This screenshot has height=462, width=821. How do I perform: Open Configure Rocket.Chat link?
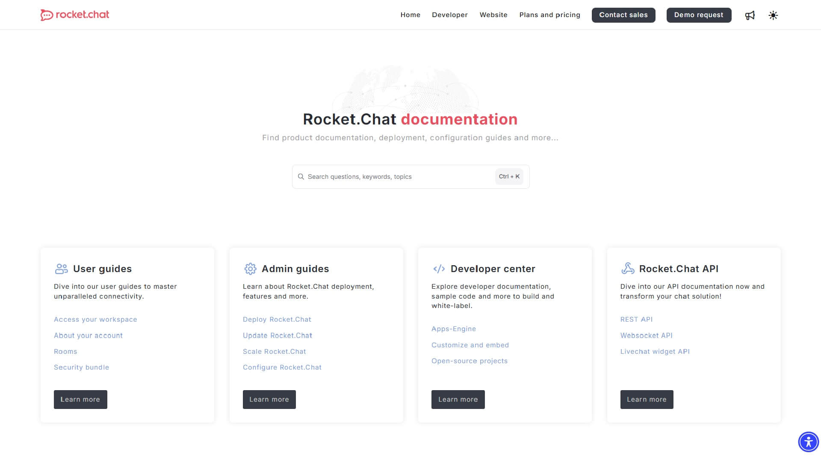click(x=282, y=367)
